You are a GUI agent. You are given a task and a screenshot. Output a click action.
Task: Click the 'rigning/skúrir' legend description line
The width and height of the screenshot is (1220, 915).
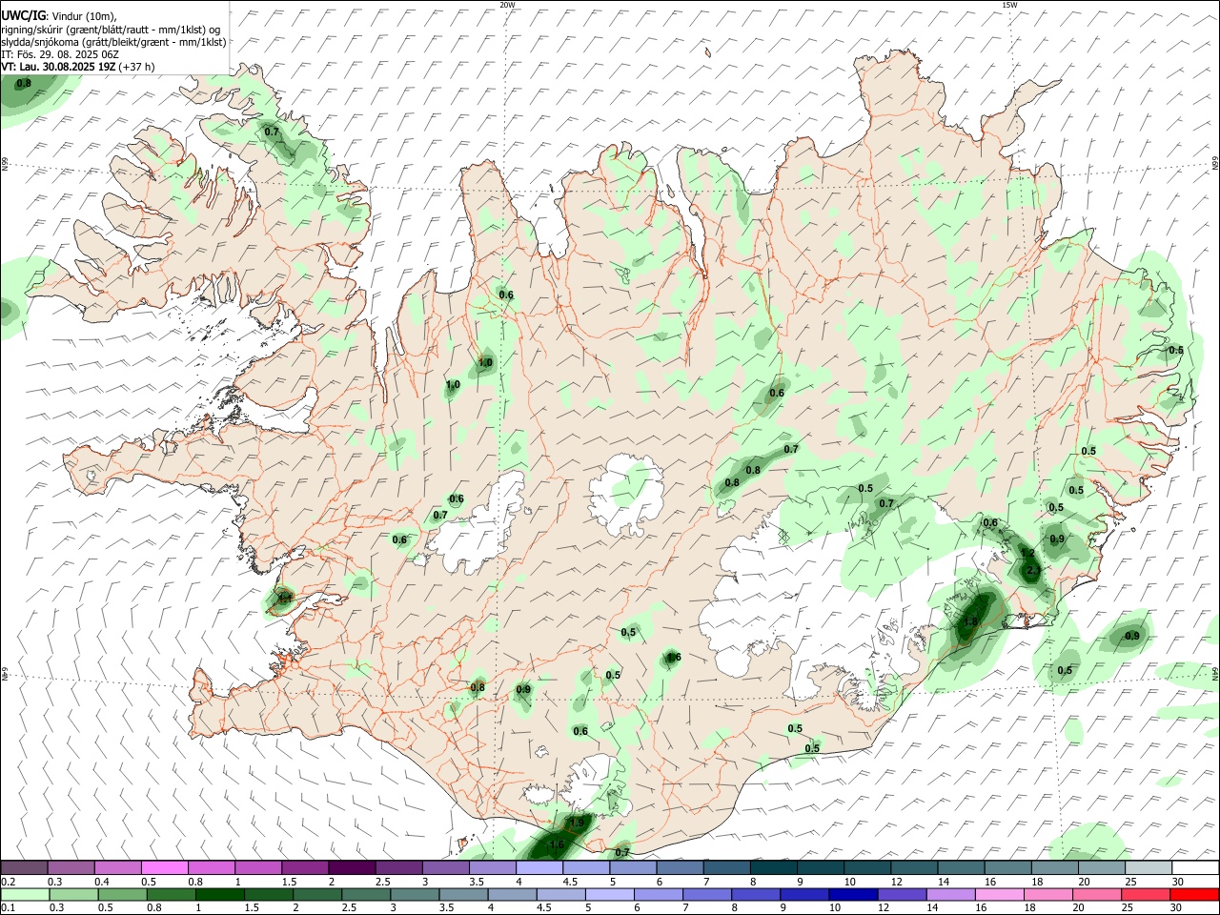111,29
